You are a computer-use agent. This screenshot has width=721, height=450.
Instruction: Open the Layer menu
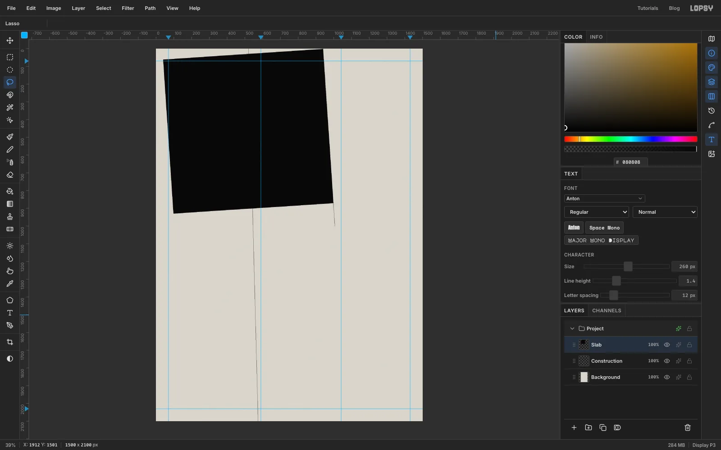[78, 8]
